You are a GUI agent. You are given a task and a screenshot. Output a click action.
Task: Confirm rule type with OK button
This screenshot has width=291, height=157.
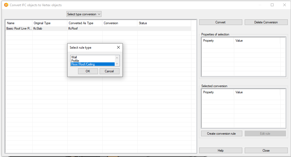point(88,71)
